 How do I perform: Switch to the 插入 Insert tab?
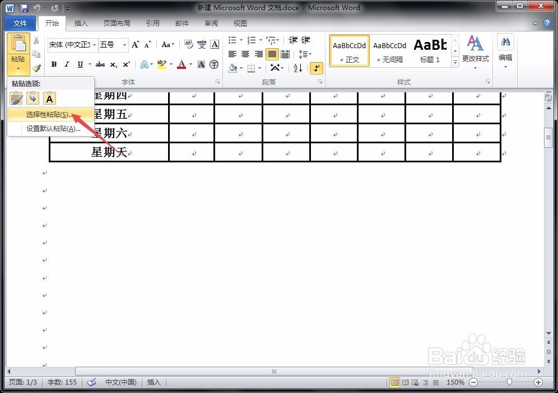tap(81, 23)
